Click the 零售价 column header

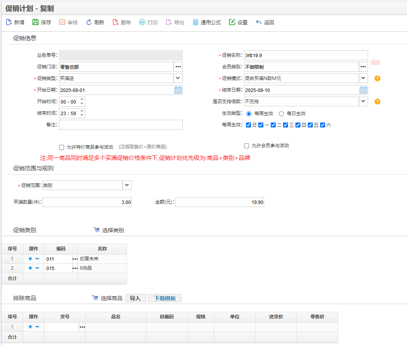[317, 317]
